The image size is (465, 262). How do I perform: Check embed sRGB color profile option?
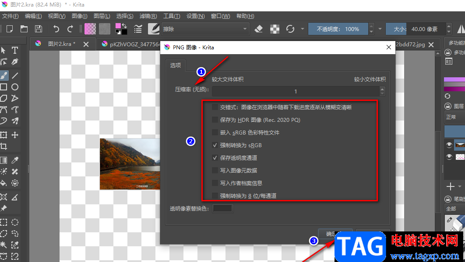click(215, 132)
